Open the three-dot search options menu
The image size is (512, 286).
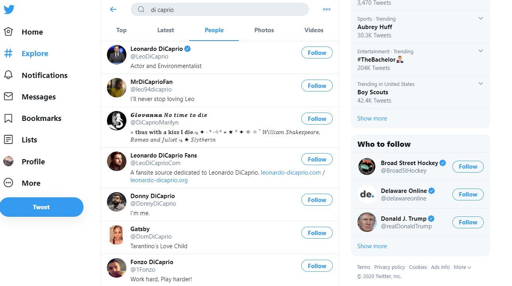[327, 10]
